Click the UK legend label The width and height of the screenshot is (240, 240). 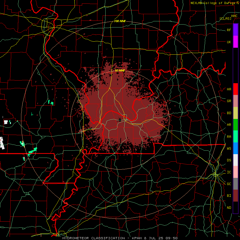(x=229, y=42)
